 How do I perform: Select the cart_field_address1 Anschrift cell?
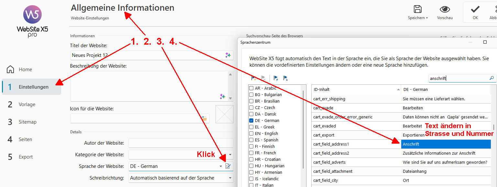pos(446,144)
